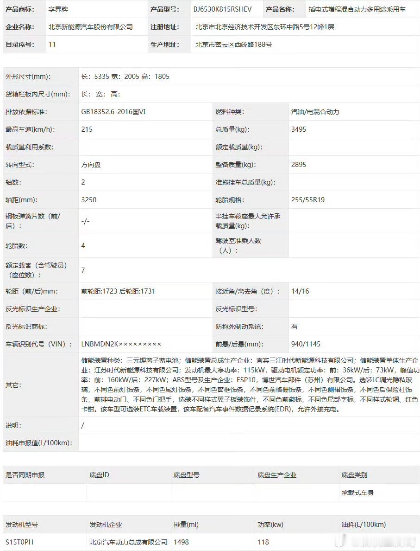Click steering type value 方向盘
Viewport: 420px width, 551px height.
click(91, 165)
